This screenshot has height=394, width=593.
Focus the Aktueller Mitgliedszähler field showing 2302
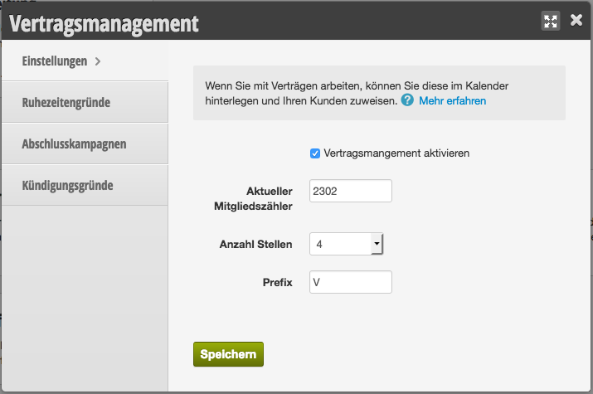tap(351, 191)
